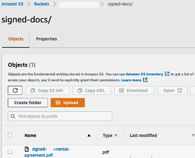Click the Type column sort arrow
Image resolution: width=195 pixels, height=158 pixels.
tap(116, 135)
